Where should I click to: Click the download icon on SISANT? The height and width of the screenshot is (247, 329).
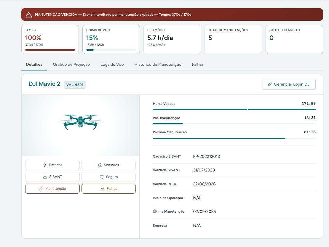tap(45, 177)
